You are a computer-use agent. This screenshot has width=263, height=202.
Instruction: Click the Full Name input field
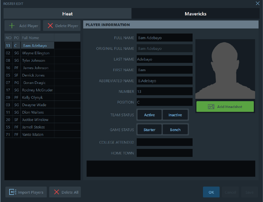[164, 38]
